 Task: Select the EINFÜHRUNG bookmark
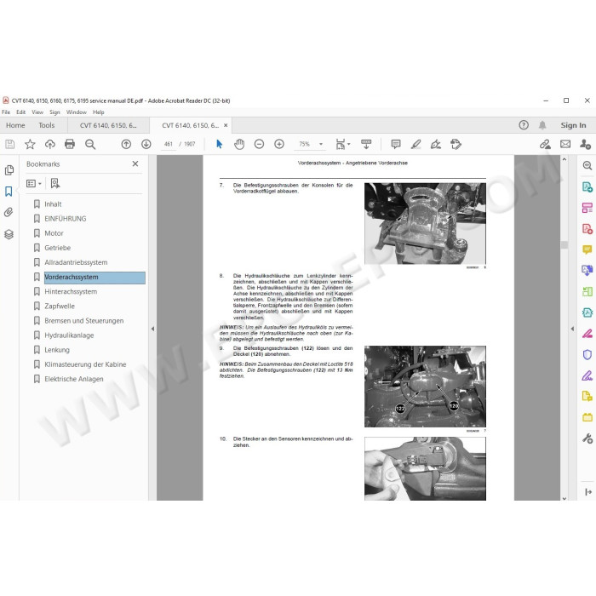[x=66, y=219]
